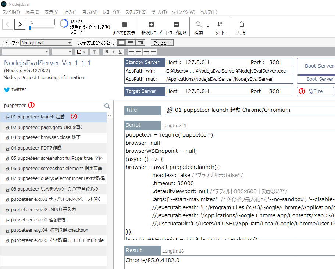The width and height of the screenshot is (335, 269).
Task: Select 05 puppeteer screenshot fullPage row
Action: [53, 158]
